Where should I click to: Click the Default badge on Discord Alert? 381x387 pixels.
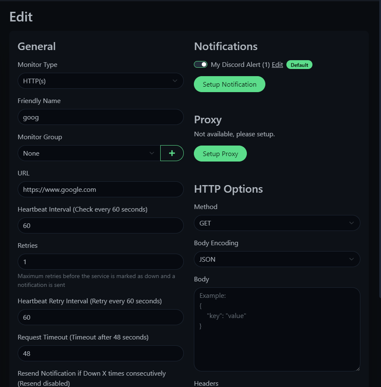pyautogui.click(x=299, y=64)
